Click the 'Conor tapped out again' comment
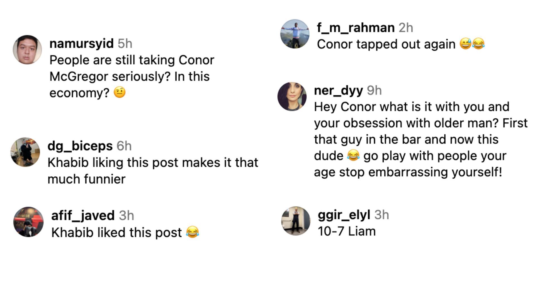The width and height of the screenshot is (535, 301). pos(386,44)
